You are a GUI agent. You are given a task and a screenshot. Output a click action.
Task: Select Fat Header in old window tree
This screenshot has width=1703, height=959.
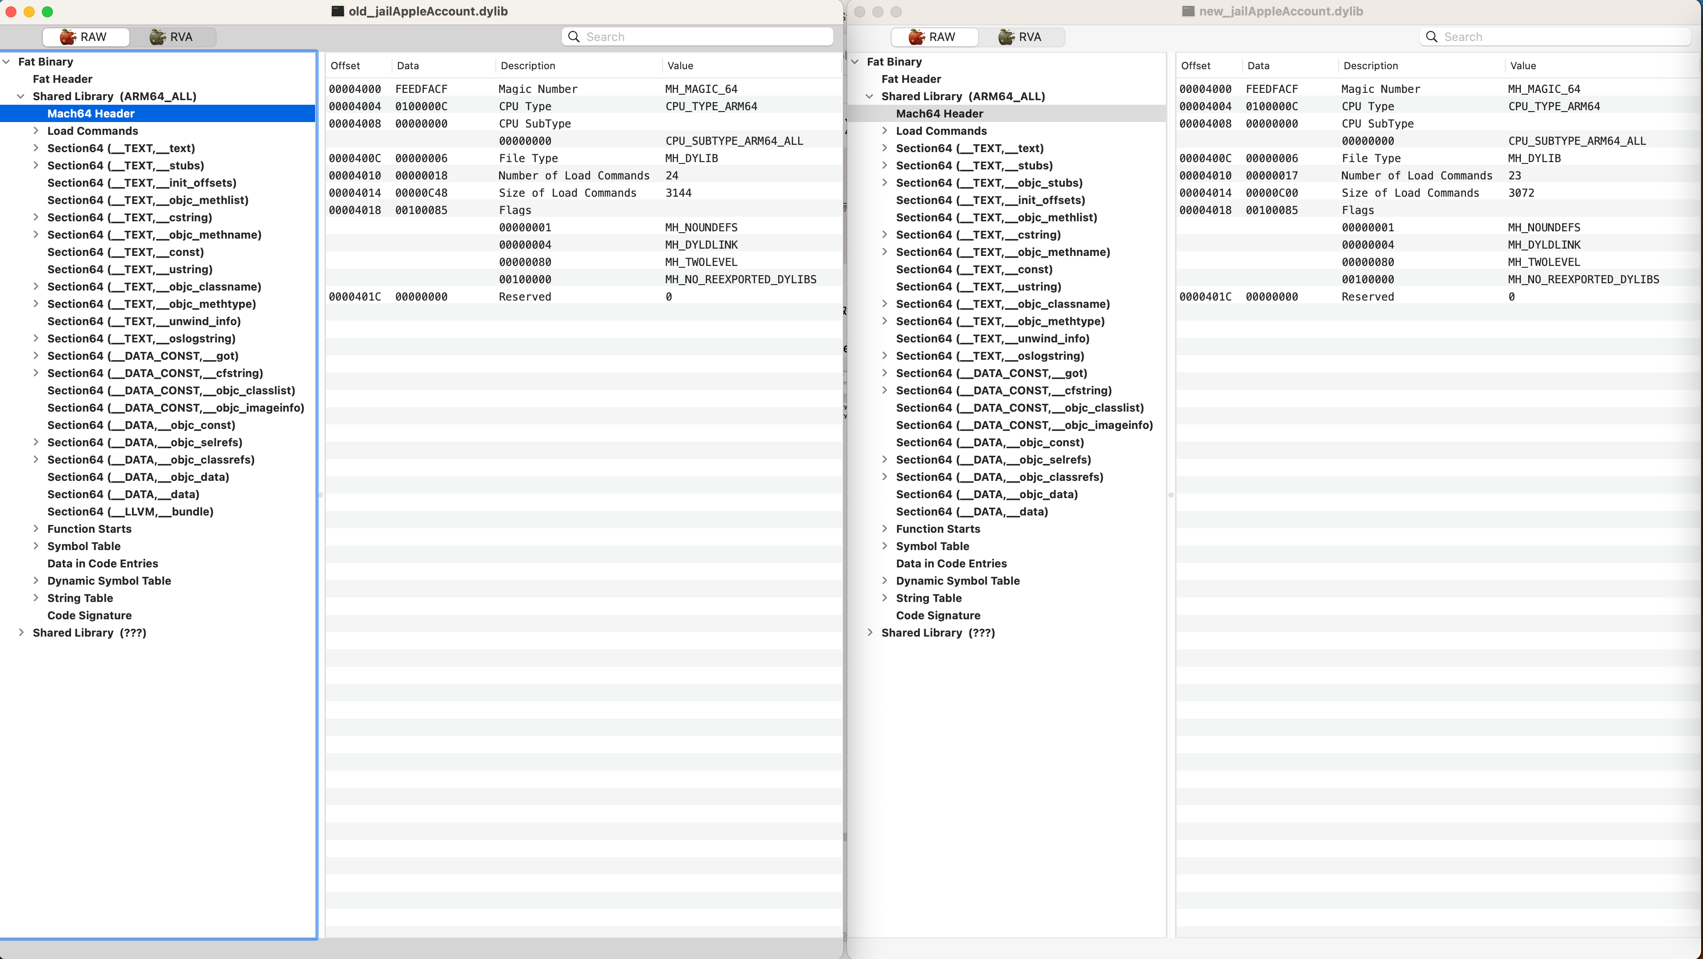point(62,79)
